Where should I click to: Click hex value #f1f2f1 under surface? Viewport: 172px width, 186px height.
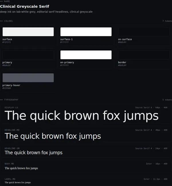click(x=7, y=42)
